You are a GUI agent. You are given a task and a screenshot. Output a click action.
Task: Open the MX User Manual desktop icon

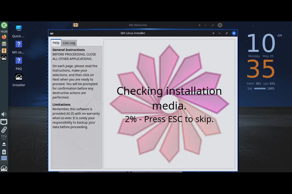click(18, 48)
